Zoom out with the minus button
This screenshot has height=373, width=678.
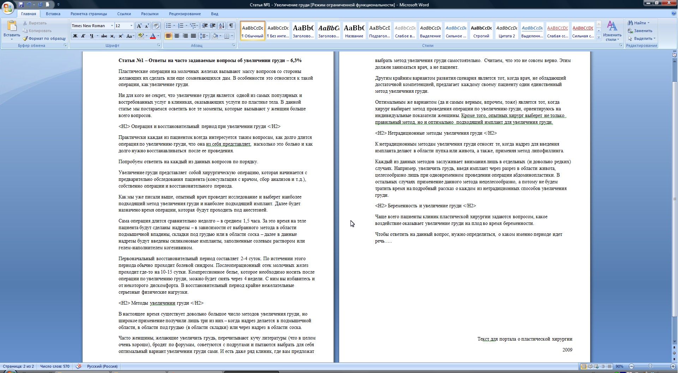pyautogui.click(x=631, y=366)
